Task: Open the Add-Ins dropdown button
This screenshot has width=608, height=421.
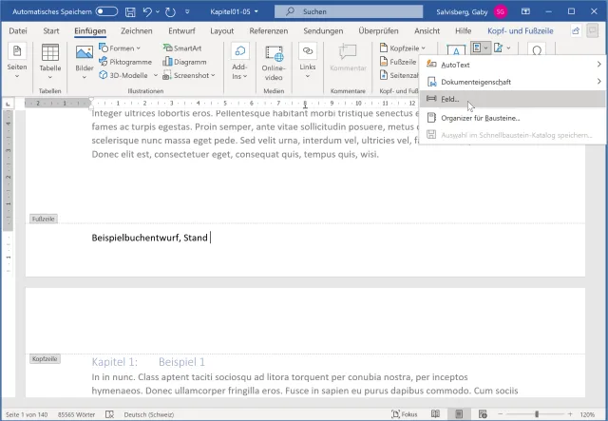Action: click(x=239, y=62)
